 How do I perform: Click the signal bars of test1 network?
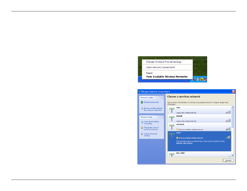228,137
